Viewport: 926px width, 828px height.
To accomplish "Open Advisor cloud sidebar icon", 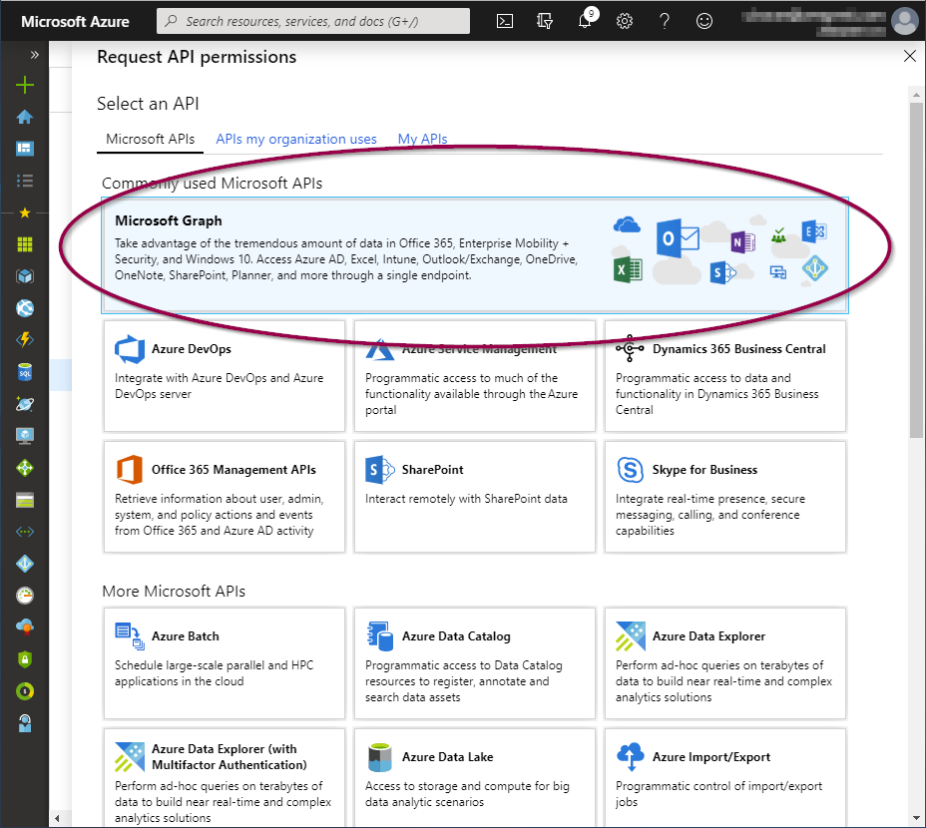I will pyautogui.click(x=25, y=627).
